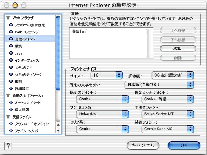207x155 pixels.
Task: Click the 削除 button
Action: click(178, 58)
